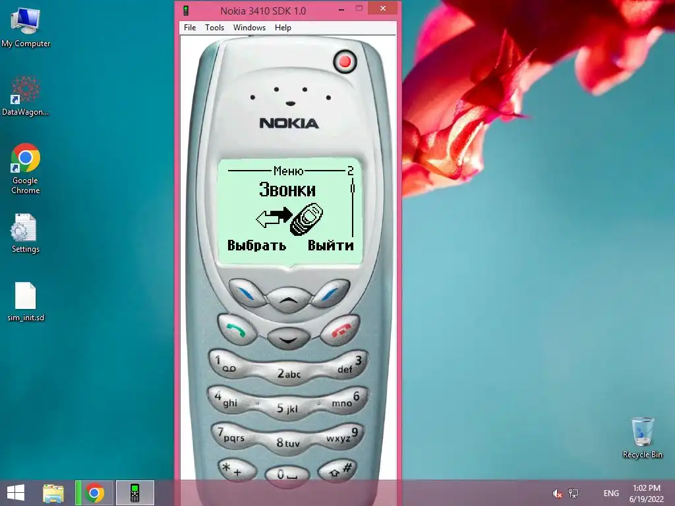This screenshot has height=506, width=675.
Task: Click the down navigation key
Action: tap(289, 338)
